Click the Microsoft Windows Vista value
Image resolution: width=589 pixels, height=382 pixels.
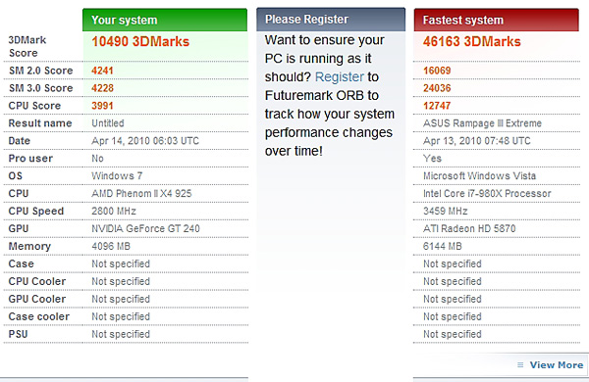click(x=479, y=175)
